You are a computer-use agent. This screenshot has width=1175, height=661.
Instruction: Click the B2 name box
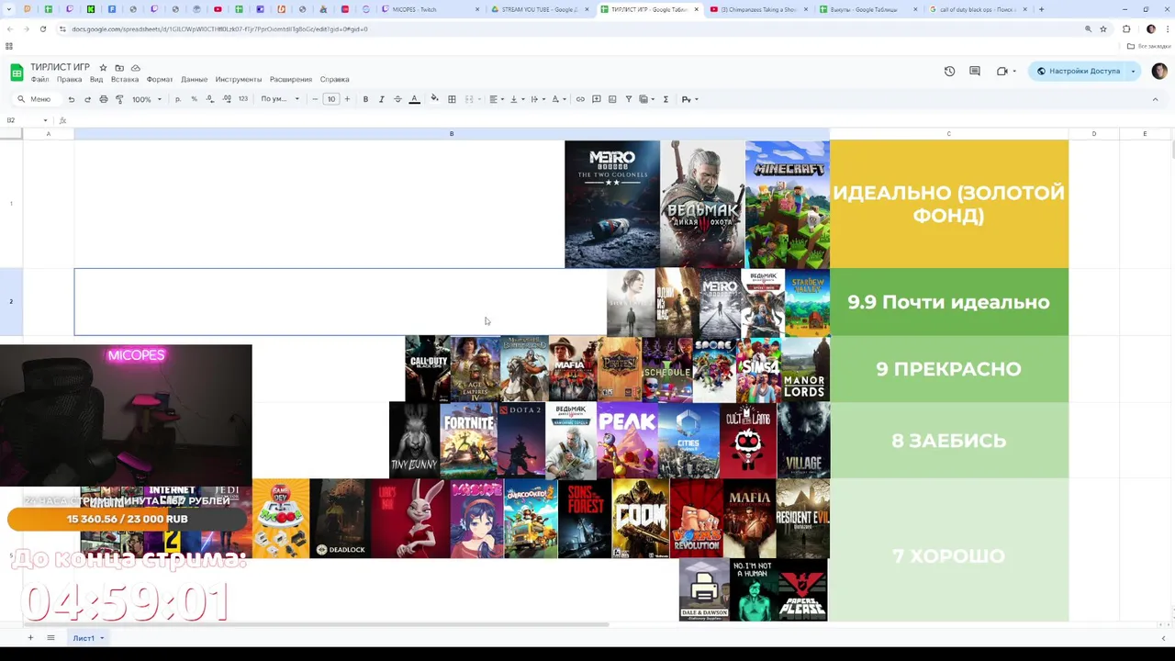pos(25,120)
